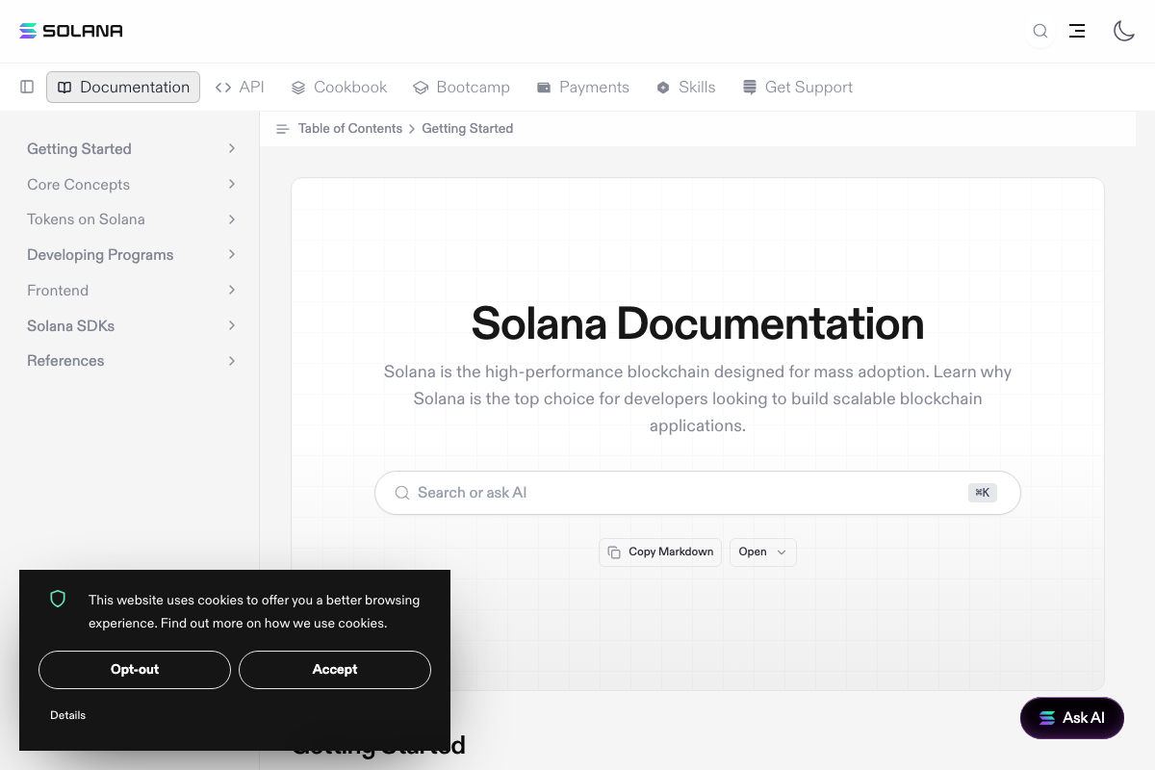Expand Solana SDKs chevron
This screenshot has height=770, width=1155.
tap(232, 325)
